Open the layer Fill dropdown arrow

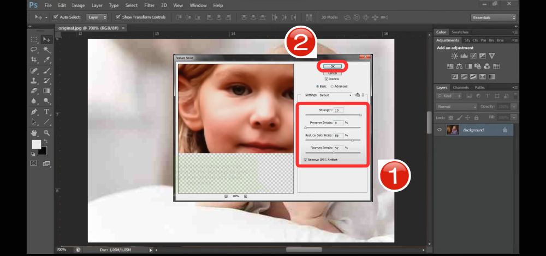coord(514,118)
